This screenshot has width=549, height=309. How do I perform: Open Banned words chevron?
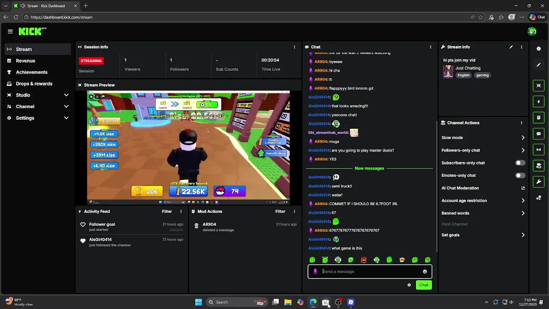pyautogui.click(x=523, y=213)
